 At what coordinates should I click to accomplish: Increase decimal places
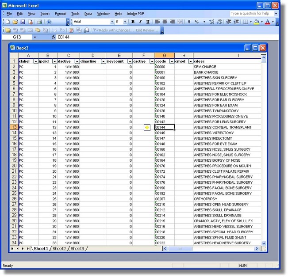tap(211, 22)
